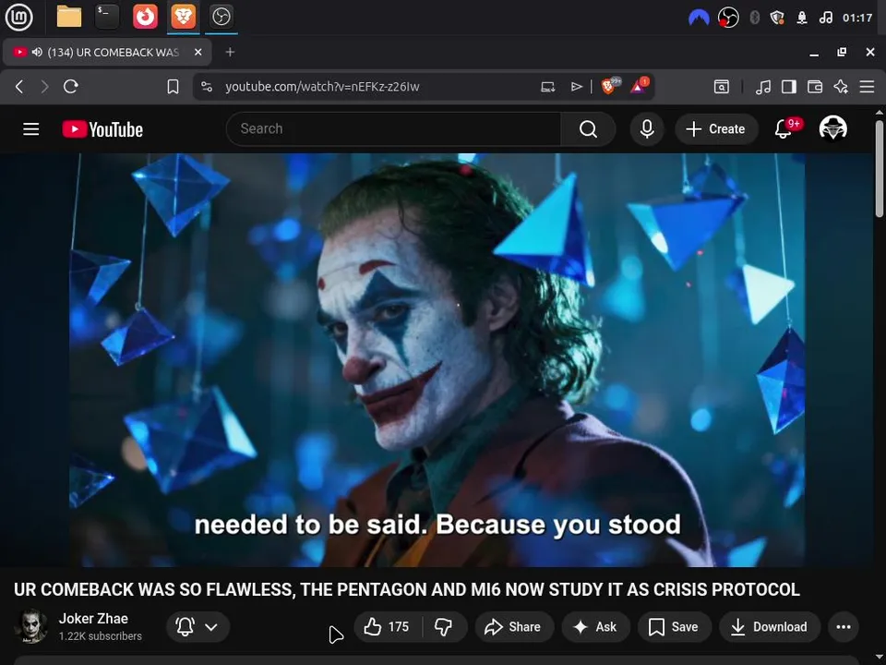Viewport: 886px width, 665px height.
Task: Open Joker Zhae channel avatar
Action: point(31,626)
